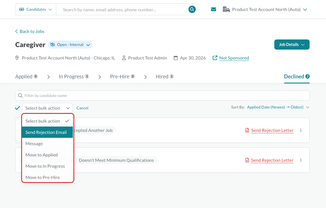Image resolution: width=326 pixels, height=208 pixels.
Task: Click the person icon beside Product Test Admin
Action: pyautogui.click(x=124, y=58)
